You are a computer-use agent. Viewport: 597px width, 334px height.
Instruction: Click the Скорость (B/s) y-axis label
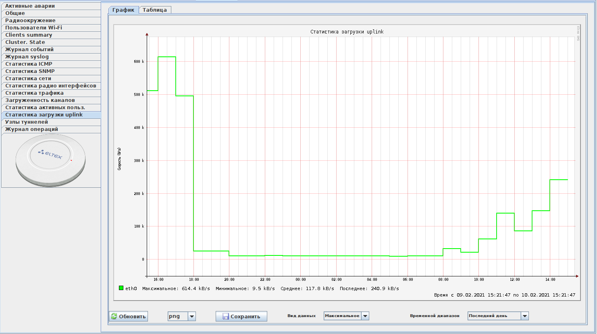(119, 159)
